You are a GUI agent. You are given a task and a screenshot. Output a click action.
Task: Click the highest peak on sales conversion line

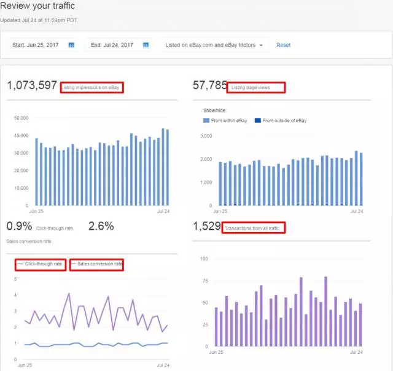pos(69,294)
